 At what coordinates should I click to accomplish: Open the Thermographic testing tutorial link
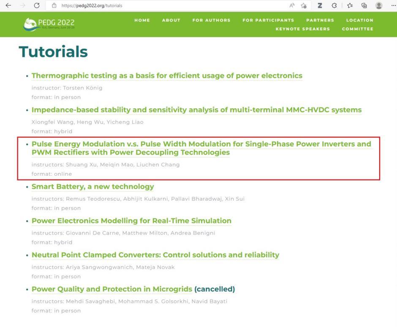[x=167, y=76]
